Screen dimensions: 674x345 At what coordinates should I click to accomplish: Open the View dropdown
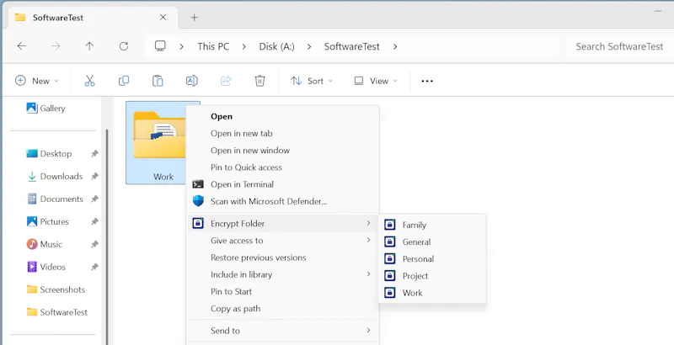coord(376,81)
